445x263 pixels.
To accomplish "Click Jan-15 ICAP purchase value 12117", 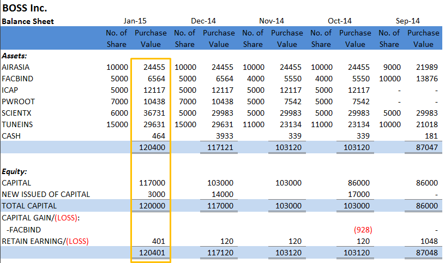I will pos(154,90).
